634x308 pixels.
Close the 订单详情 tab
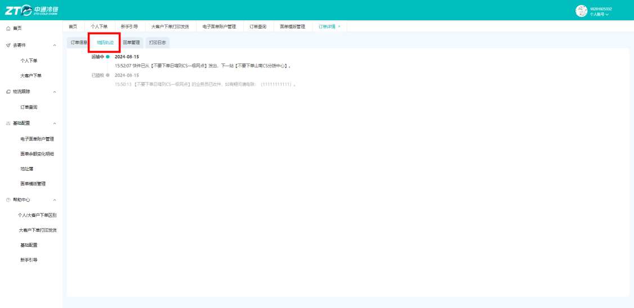coord(339,26)
